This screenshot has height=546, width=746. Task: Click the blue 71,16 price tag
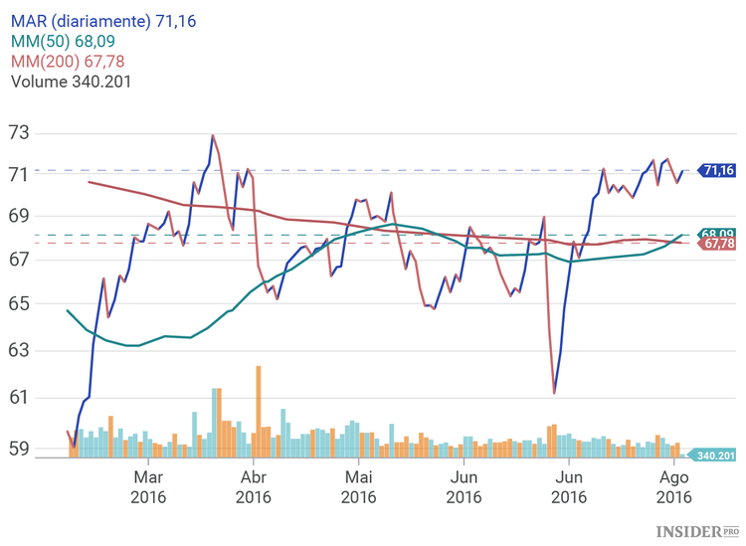pos(717,171)
